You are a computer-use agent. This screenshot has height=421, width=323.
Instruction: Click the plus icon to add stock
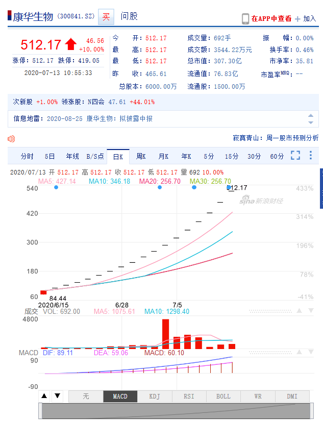pyautogui.click(x=297, y=19)
